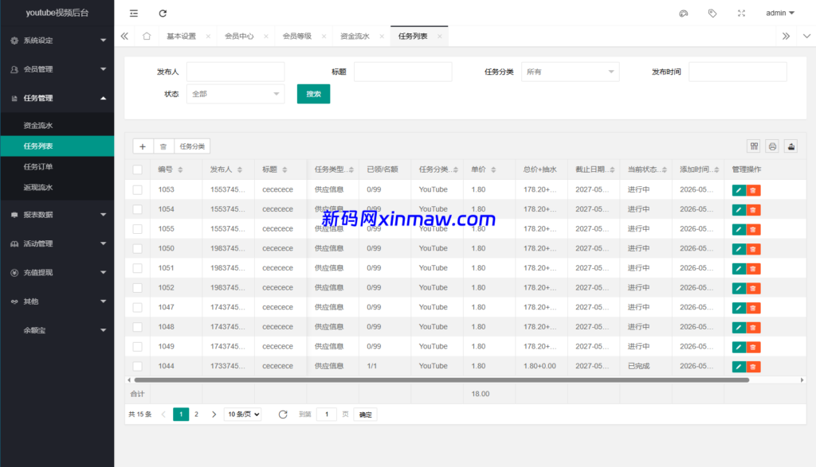Export the table using export icon
This screenshot has width=816, height=467.
[x=791, y=146]
